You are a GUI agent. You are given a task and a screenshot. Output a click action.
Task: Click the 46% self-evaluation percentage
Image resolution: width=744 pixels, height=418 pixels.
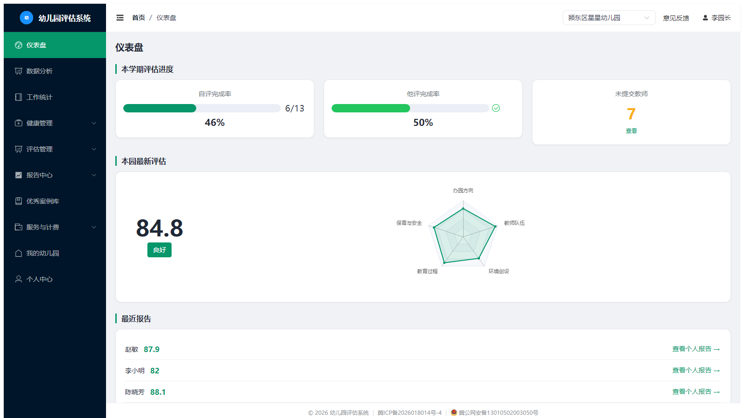click(215, 123)
